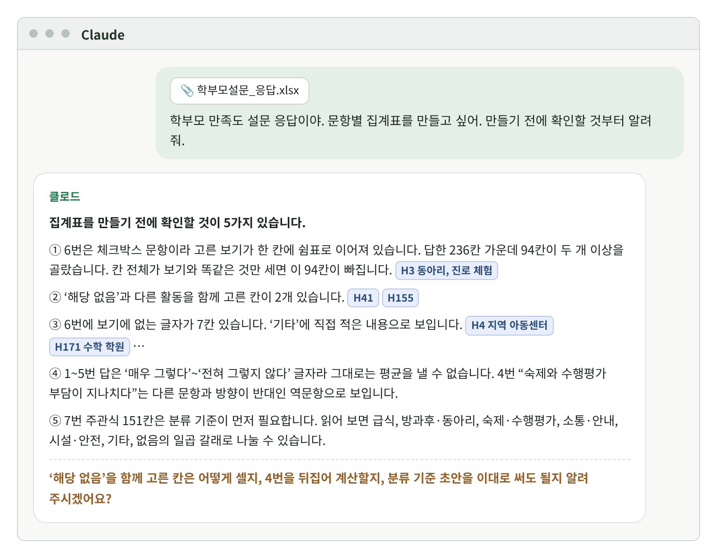Screen dimensions: 717x559
Task: Select item ① about 6번 체크박스 문항
Action: pos(336,260)
